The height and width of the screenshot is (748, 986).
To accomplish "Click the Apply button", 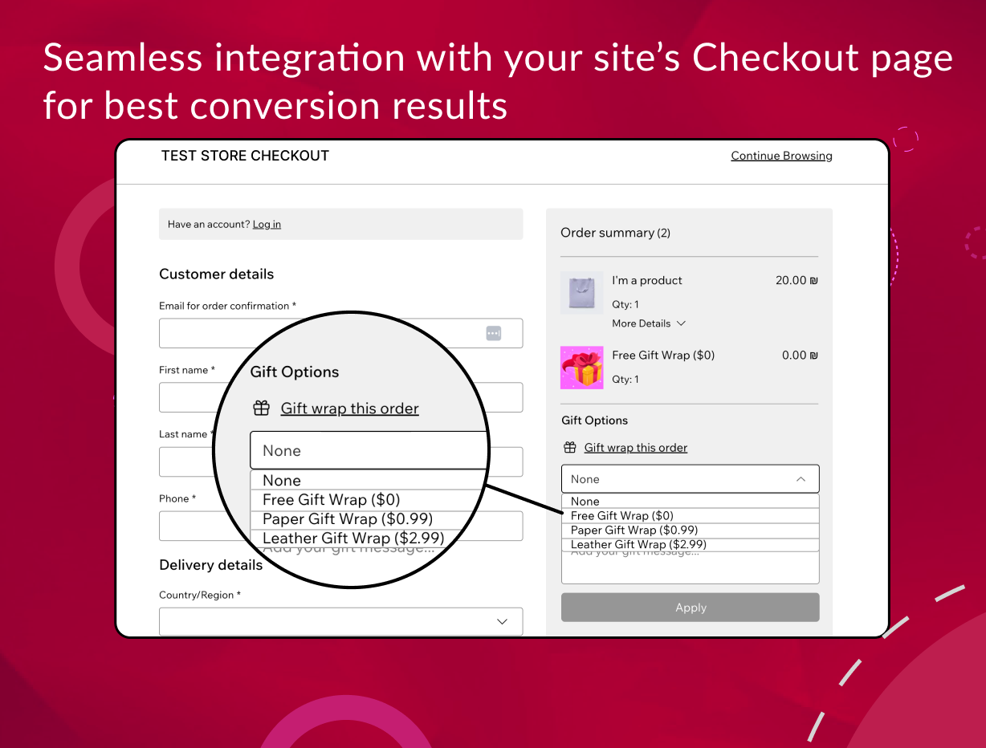I will pos(691,608).
